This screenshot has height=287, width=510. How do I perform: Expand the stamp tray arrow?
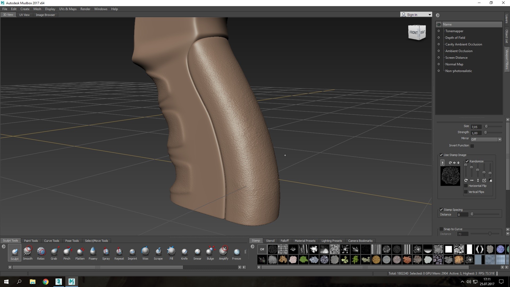(x=253, y=247)
